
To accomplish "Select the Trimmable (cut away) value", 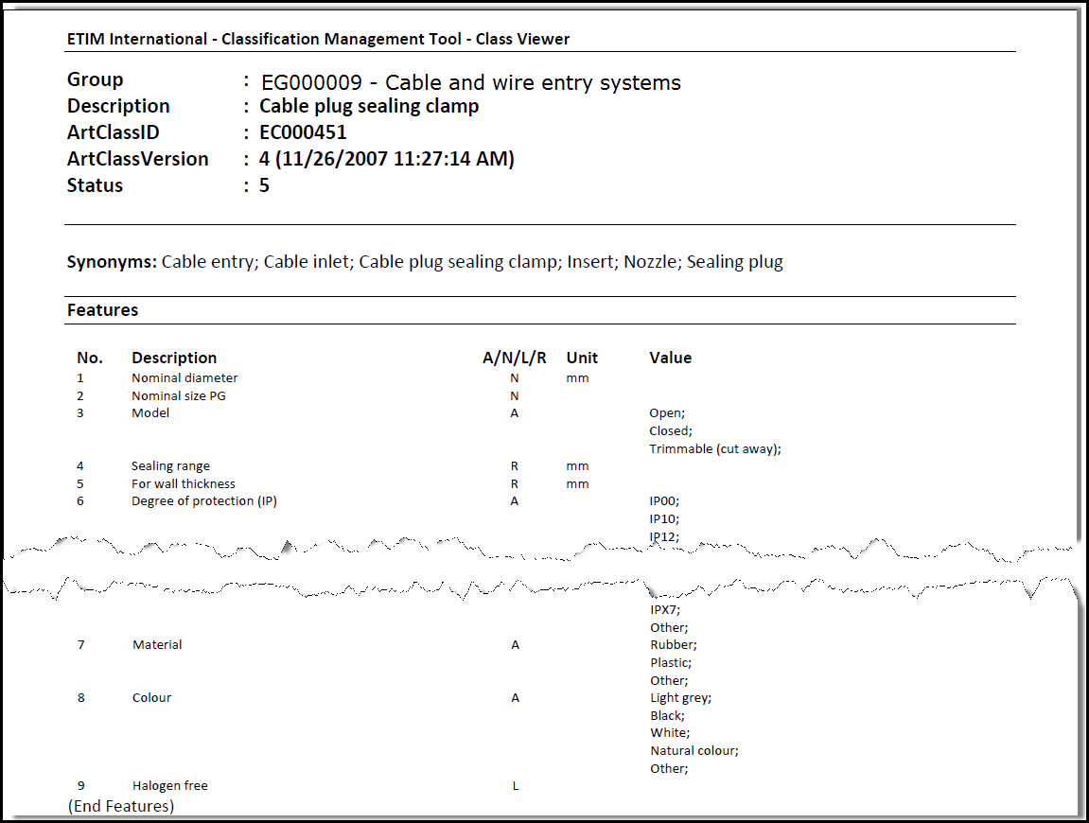I will [x=714, y=449].
